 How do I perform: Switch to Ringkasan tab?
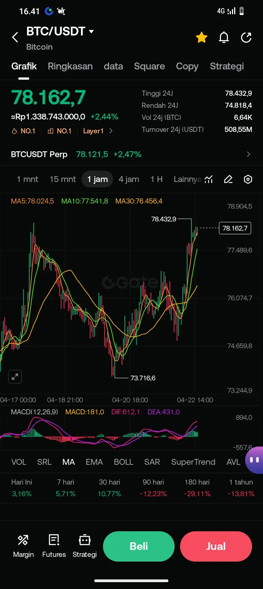(x=70, y=66)
